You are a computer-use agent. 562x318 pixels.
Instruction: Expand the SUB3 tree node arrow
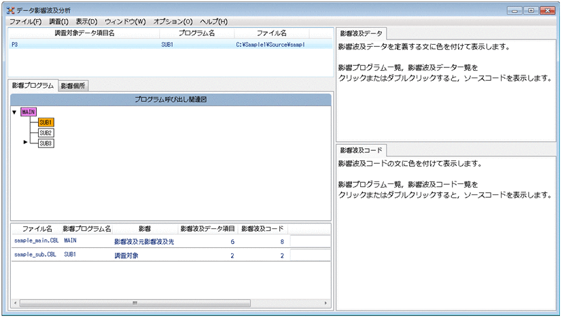pos(25,142)
